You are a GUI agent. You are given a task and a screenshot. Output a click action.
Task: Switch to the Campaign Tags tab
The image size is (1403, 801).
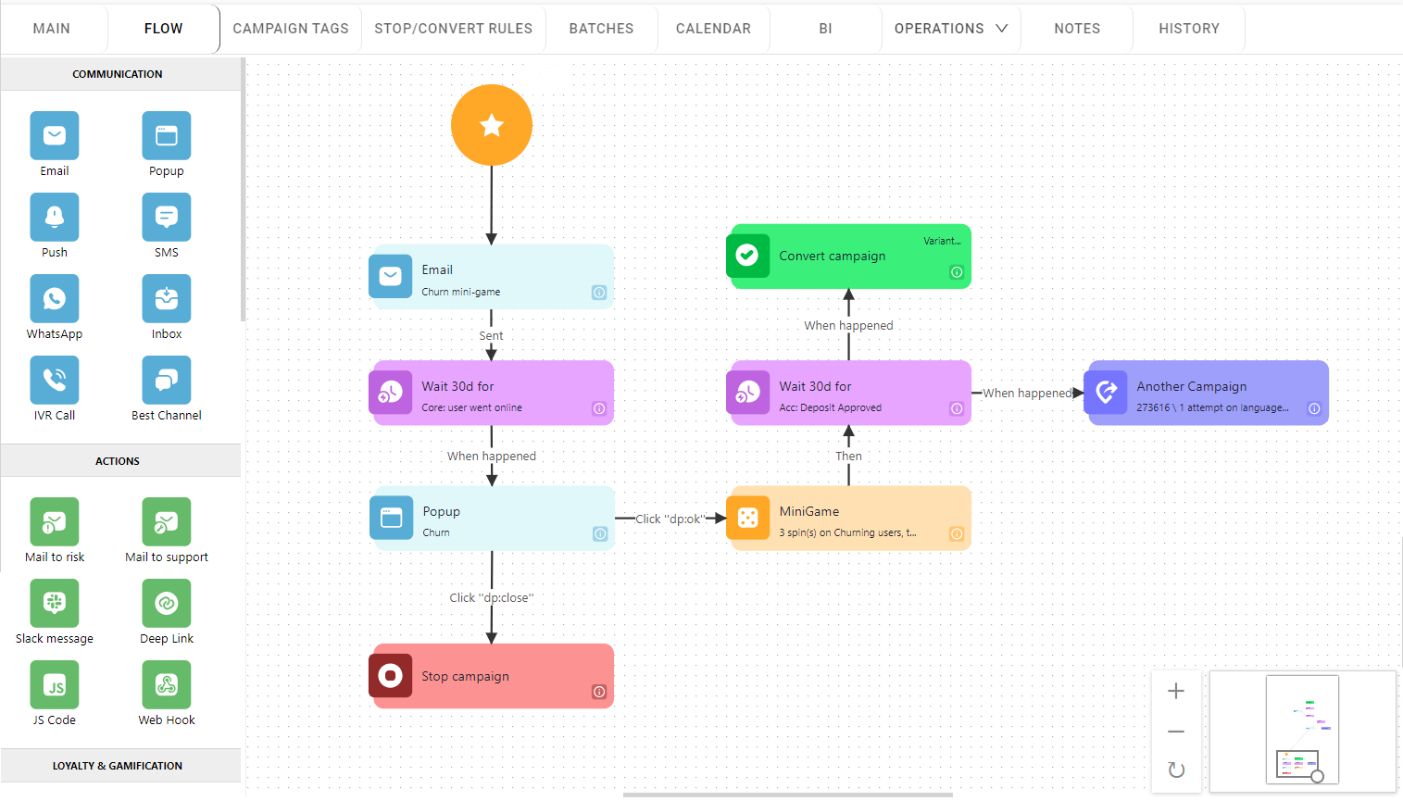(x=291, y=29)
